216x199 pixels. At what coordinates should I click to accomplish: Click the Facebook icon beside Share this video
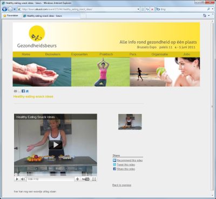(x=114, y=169)
